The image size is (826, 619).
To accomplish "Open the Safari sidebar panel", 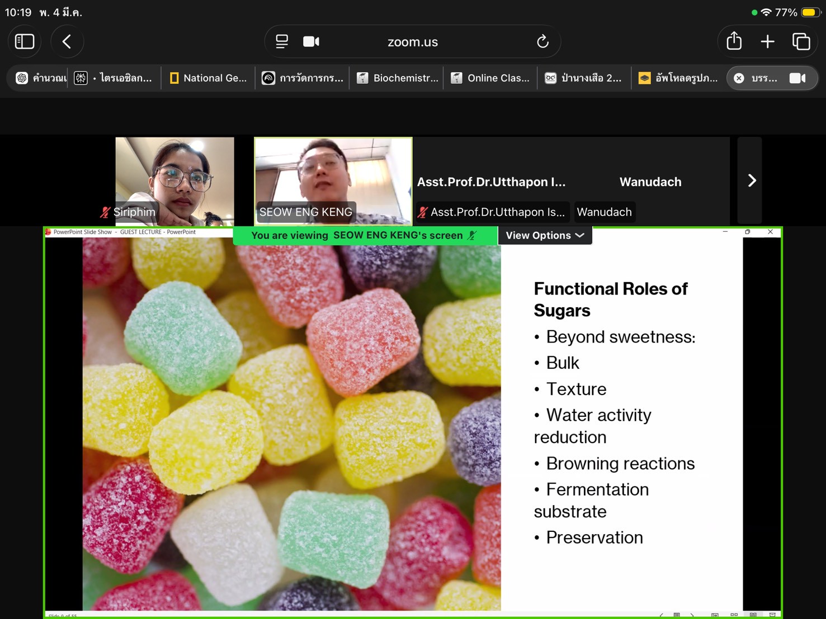I will coord(25,42).
